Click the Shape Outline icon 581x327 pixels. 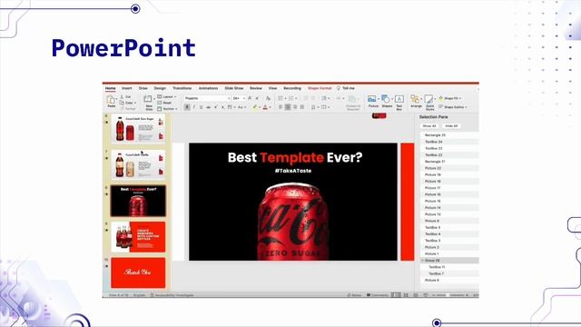point(441,107)
